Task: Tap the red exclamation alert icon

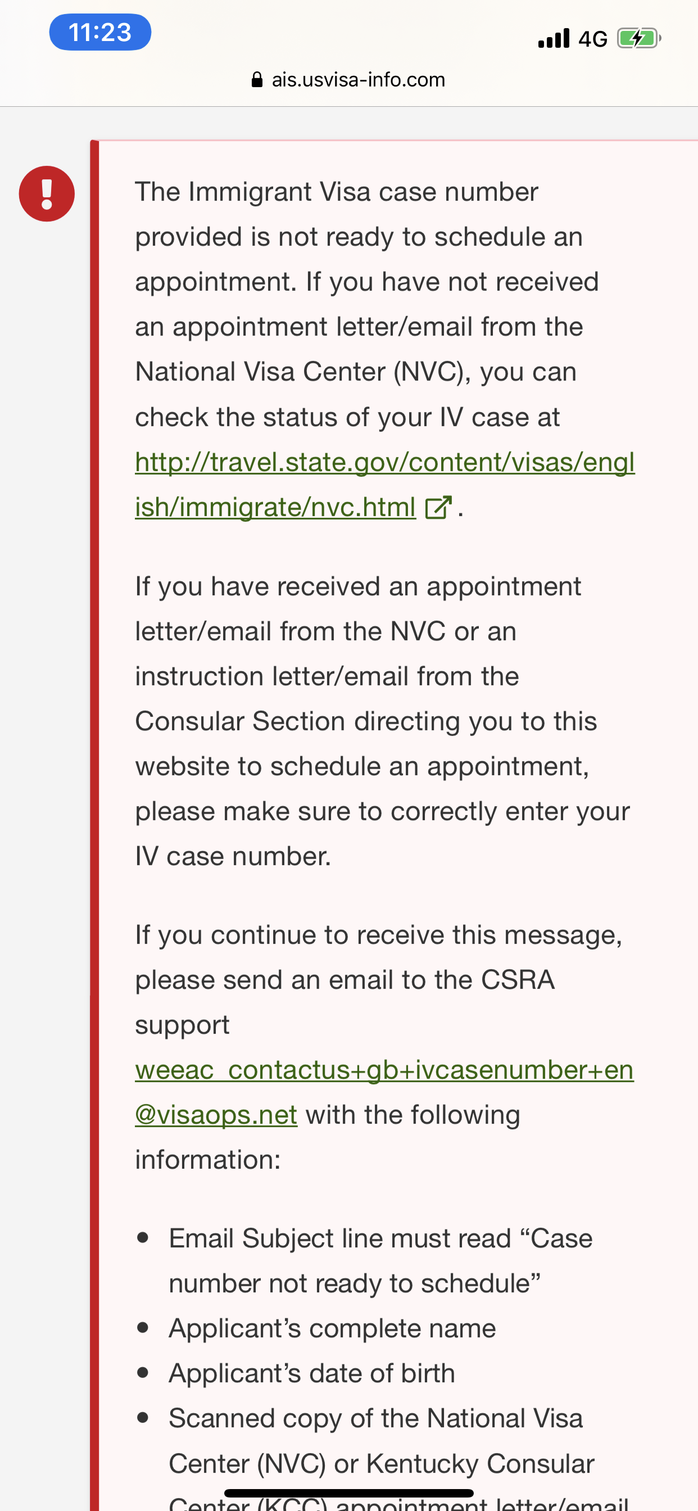Action: tap(47, 193)
